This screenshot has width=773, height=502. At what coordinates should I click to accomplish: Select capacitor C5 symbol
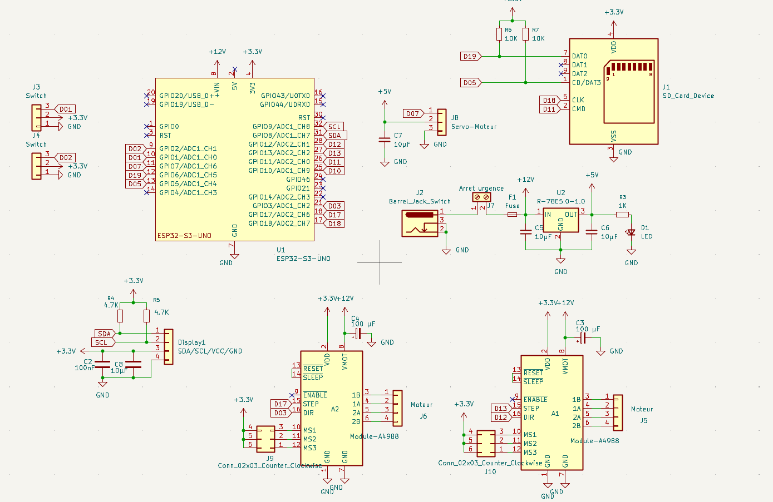[x=526, y=232]
